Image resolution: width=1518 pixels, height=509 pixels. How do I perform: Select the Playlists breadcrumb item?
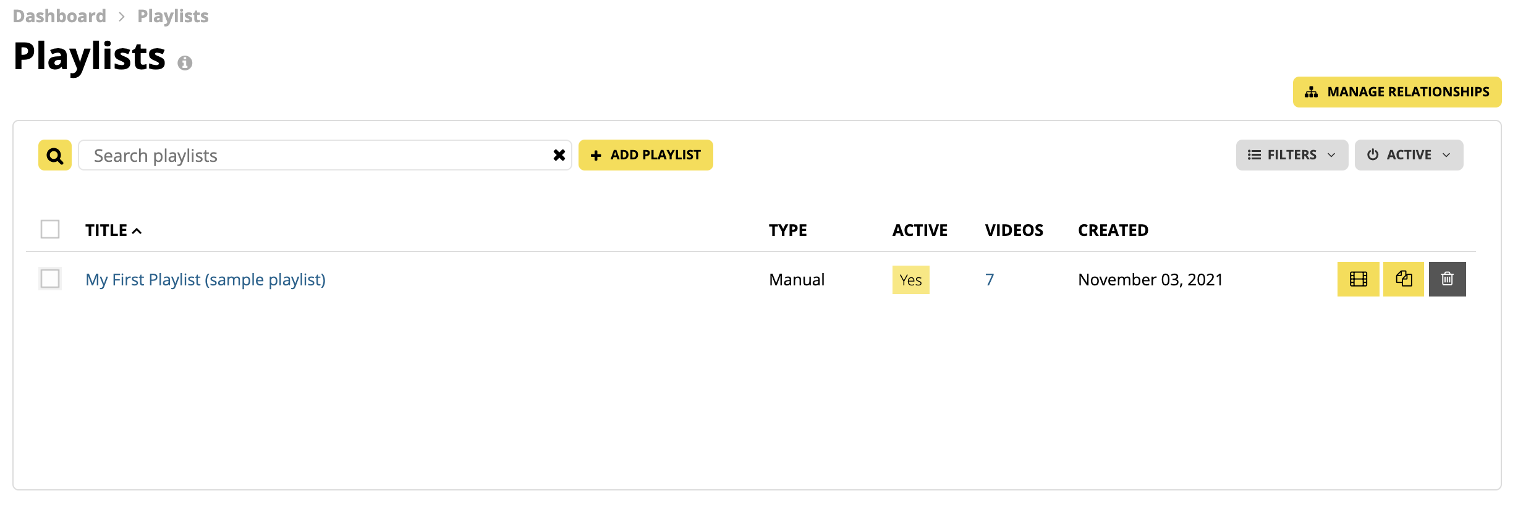[173, 16]
